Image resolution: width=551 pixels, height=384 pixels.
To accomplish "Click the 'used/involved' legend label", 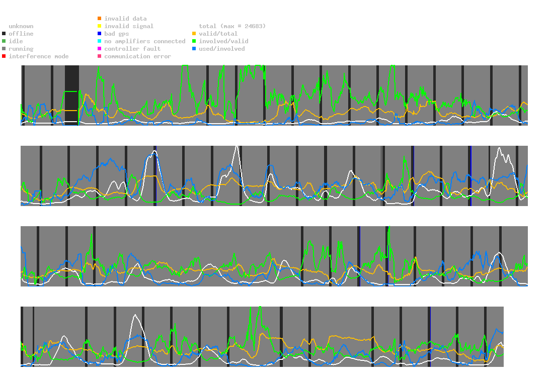I will pyautogui.click(x=222, y=49).
